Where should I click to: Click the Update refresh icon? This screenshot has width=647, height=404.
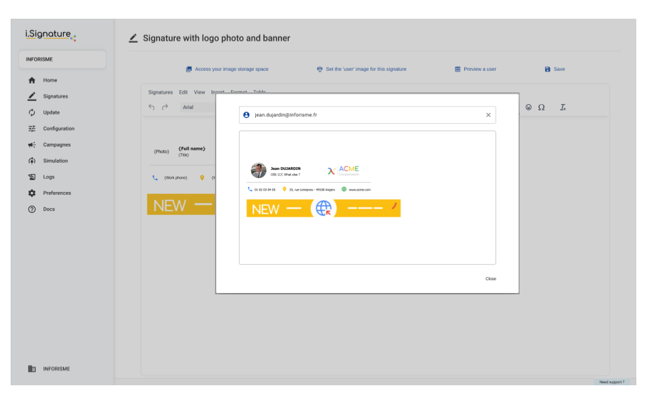click(x=31, y=112)
